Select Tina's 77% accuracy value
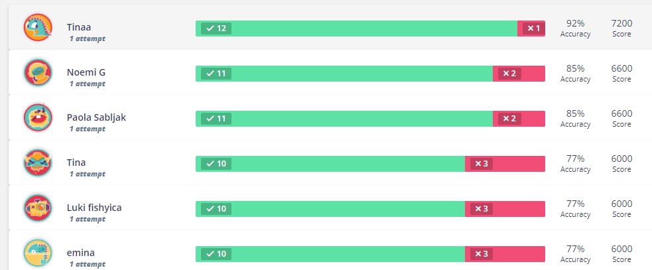This screenshot has height=270, width=652. pos(575,159)
